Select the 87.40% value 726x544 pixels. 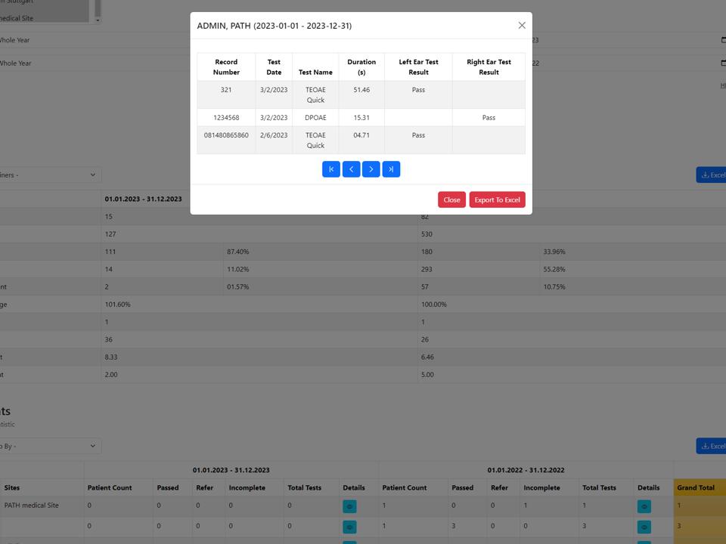point(238,252)
